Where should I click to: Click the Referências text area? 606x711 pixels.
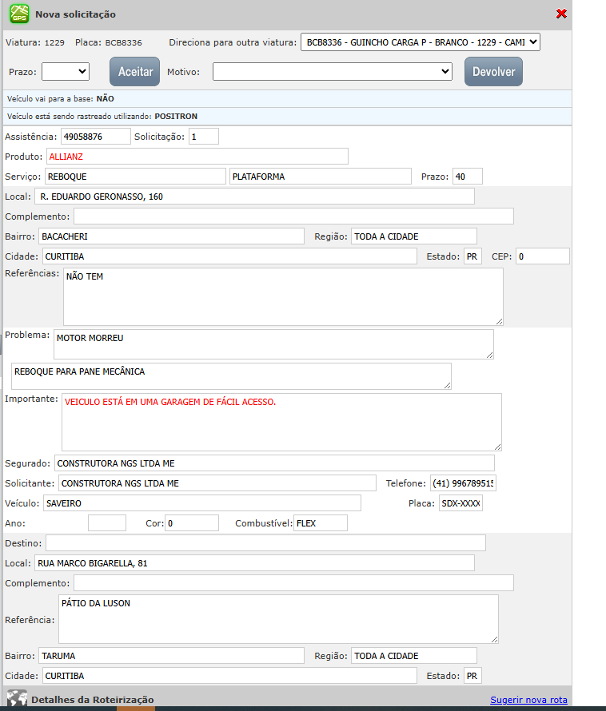283,296
